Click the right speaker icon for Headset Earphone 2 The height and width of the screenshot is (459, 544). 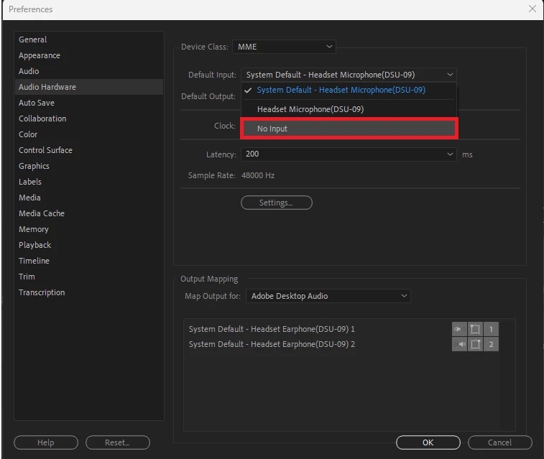coord(459,344)
